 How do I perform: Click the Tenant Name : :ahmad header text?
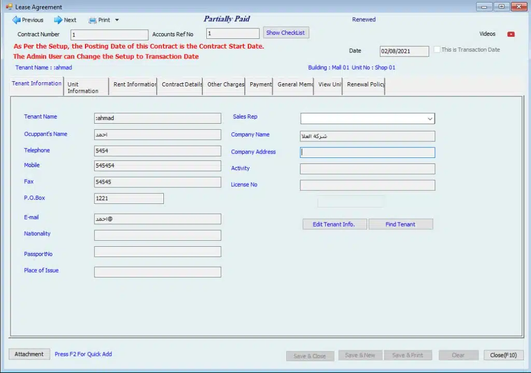point(44,68)
